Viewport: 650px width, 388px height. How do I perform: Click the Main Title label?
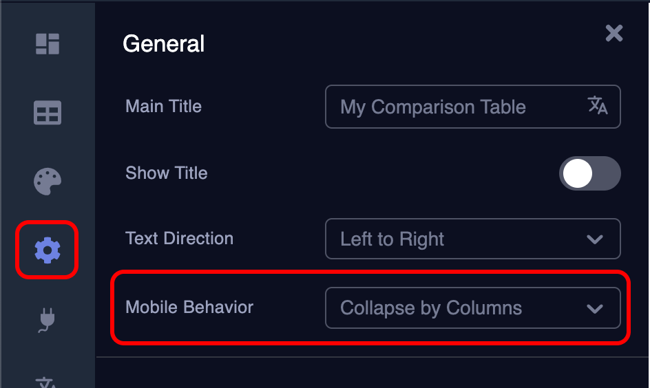click(x=164, y=107)
